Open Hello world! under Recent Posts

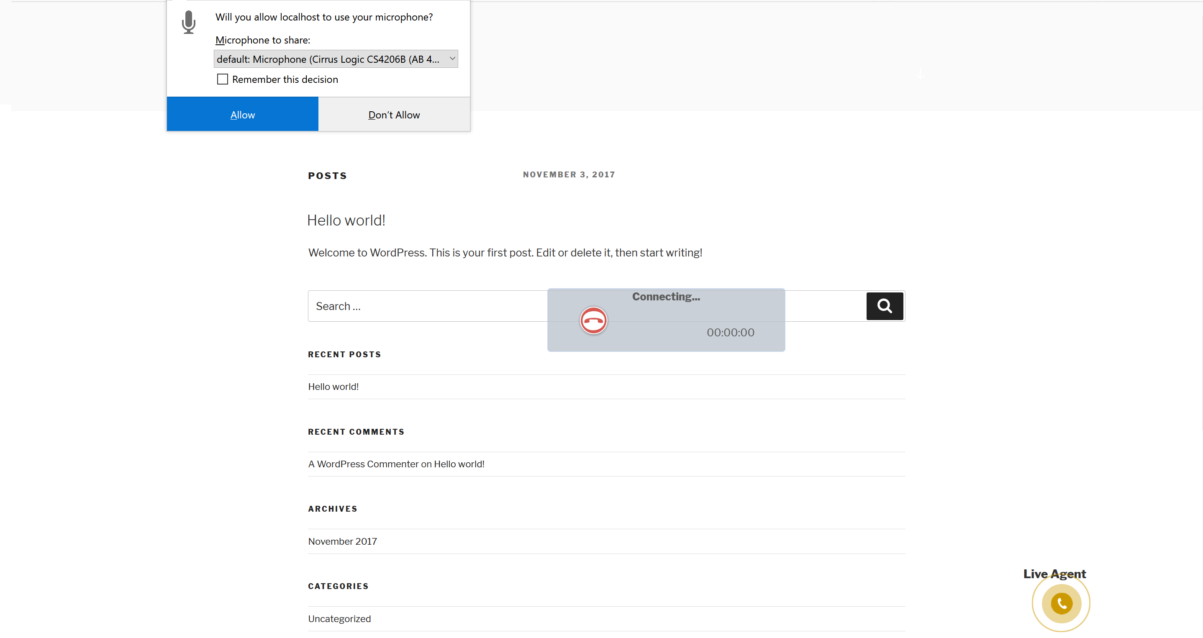(333, 387)
